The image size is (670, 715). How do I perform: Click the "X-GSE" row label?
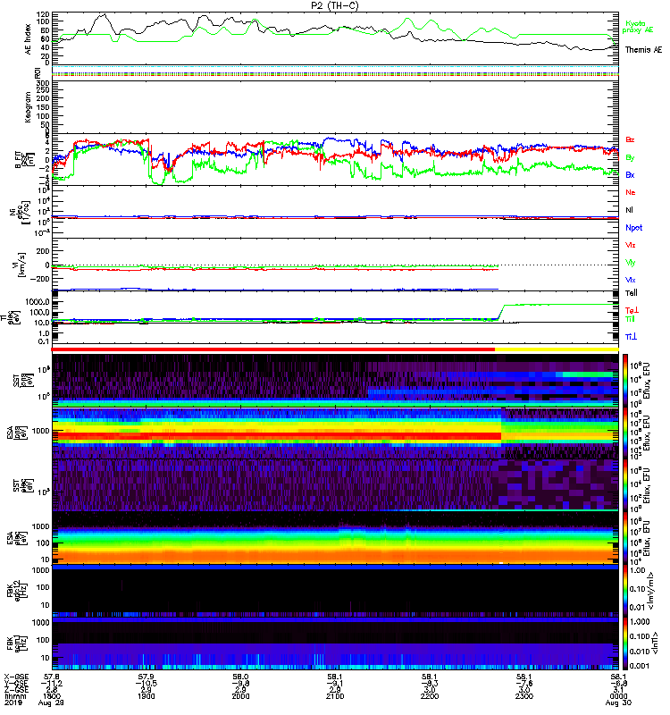[x=14, y=677]
